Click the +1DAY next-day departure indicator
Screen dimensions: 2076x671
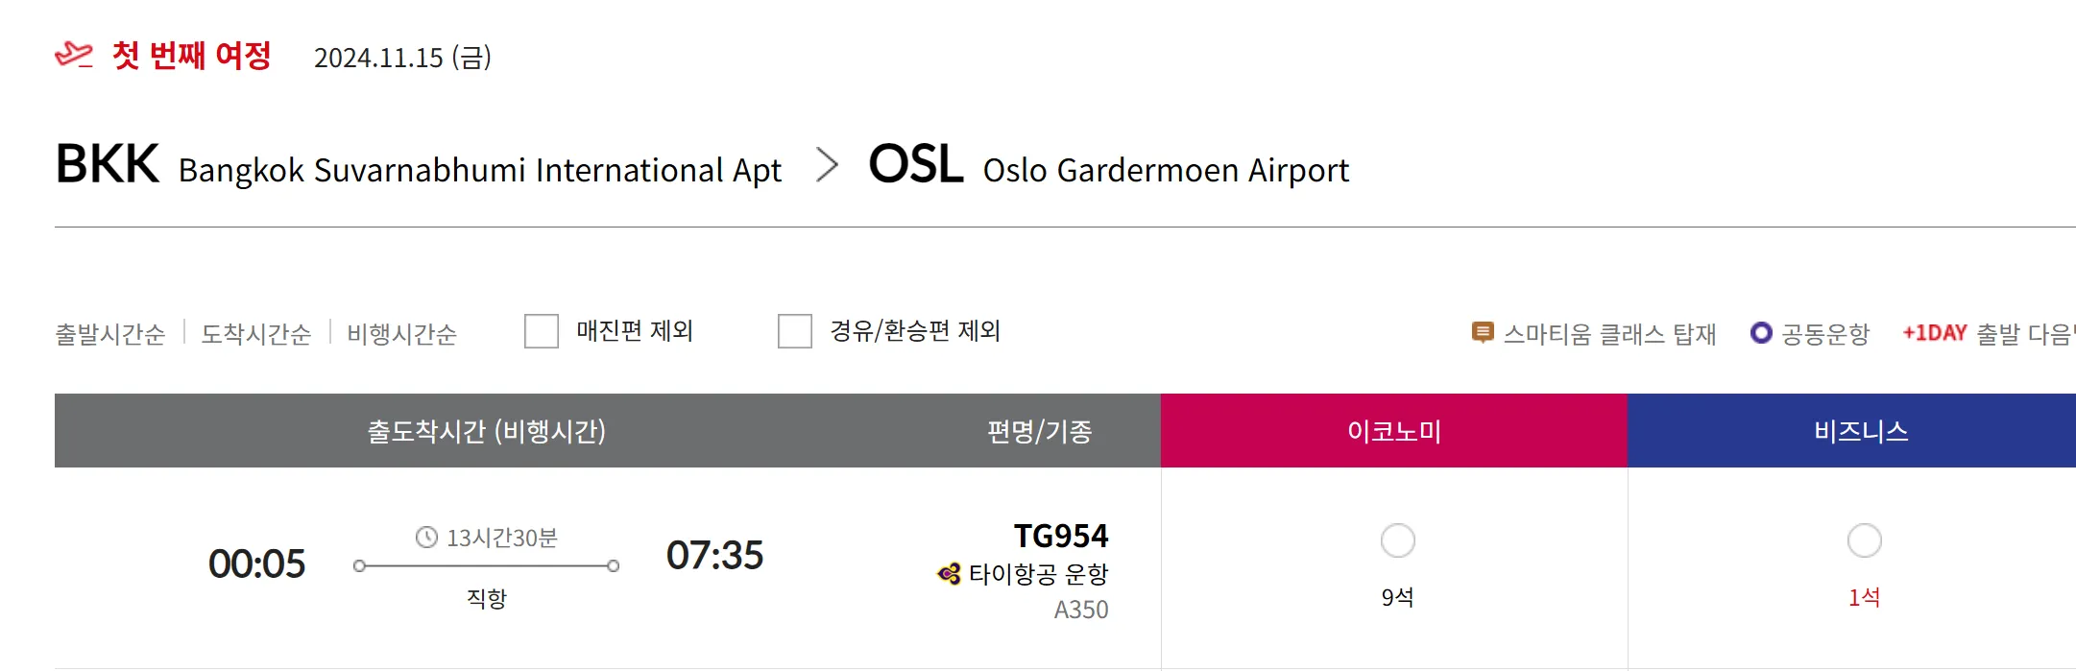pos(1935,333)
